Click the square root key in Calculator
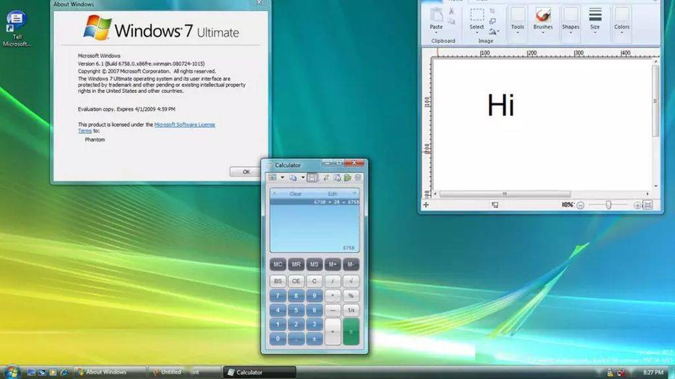Screen dimensions: 675x379 (351, 281)
